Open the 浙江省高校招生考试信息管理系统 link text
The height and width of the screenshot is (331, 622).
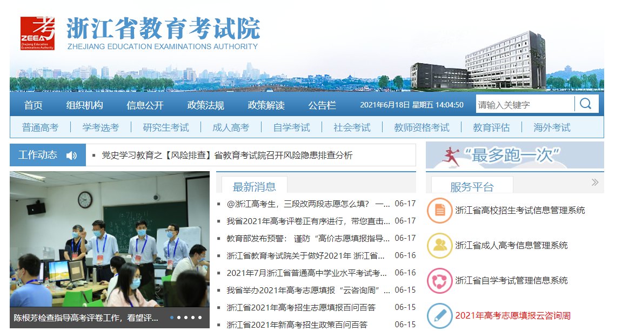tap(520, 211)
